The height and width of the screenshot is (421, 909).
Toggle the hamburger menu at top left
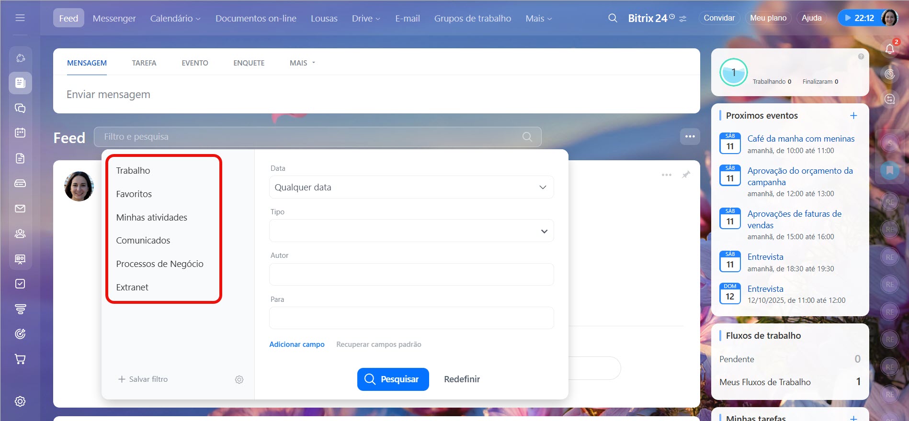pos(20,18)
